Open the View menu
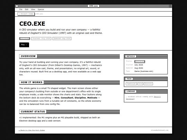 coord(33,9)
